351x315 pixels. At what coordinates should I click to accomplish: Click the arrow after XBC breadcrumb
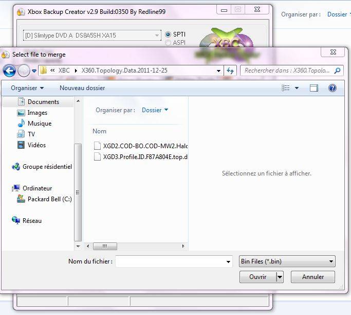pos(76,71)
